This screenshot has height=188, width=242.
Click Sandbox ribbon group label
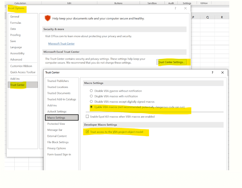tap(152, 3)
